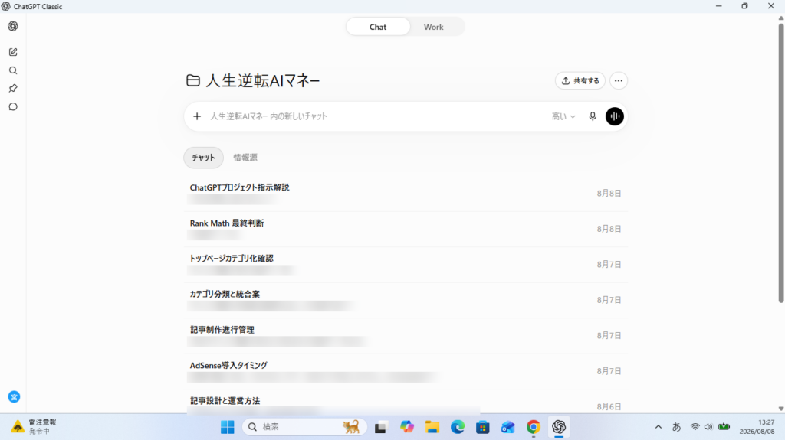
Task: Switch to the Work mode tab
Action: [x=434, y=27]
